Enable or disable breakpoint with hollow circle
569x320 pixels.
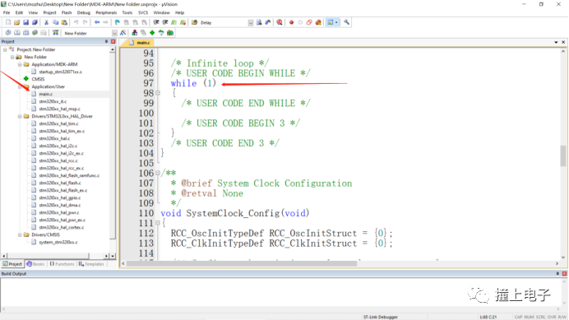[x=300, y=22]
